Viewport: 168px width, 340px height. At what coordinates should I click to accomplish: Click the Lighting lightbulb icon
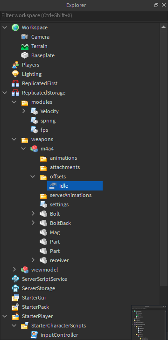pyautogui.click(x=15, y=74)
